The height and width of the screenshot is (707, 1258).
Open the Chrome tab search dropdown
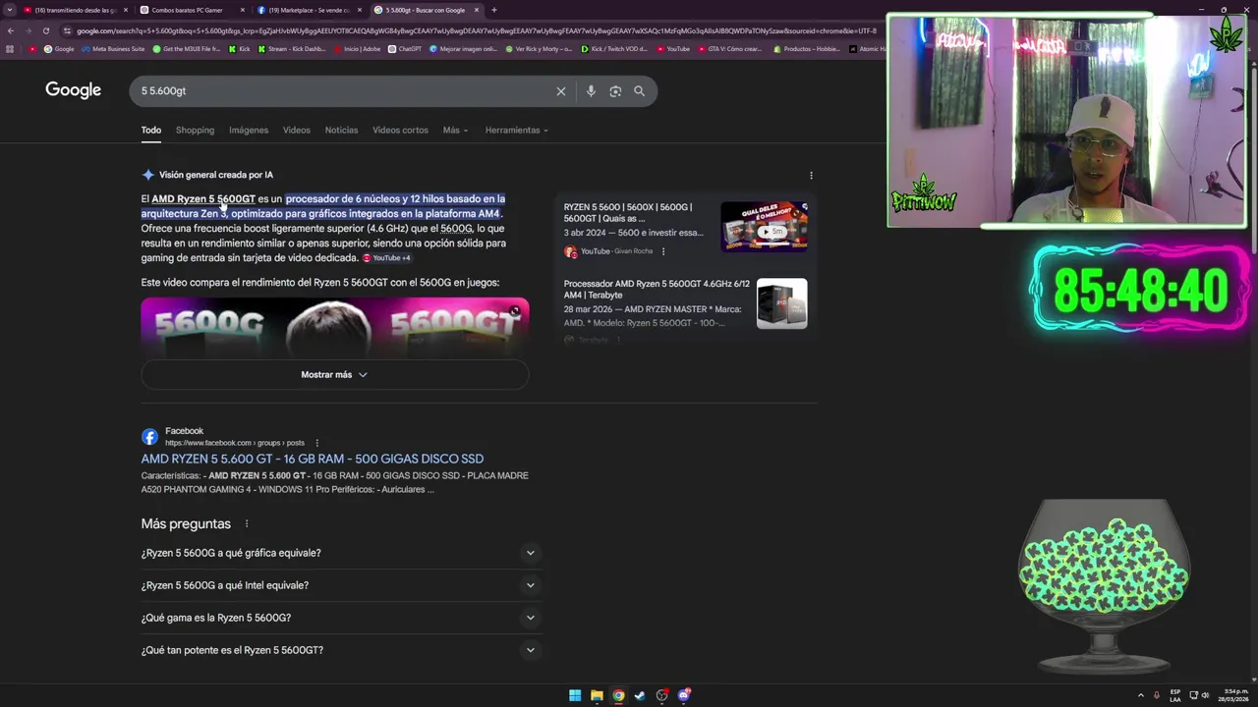[9, 10]
